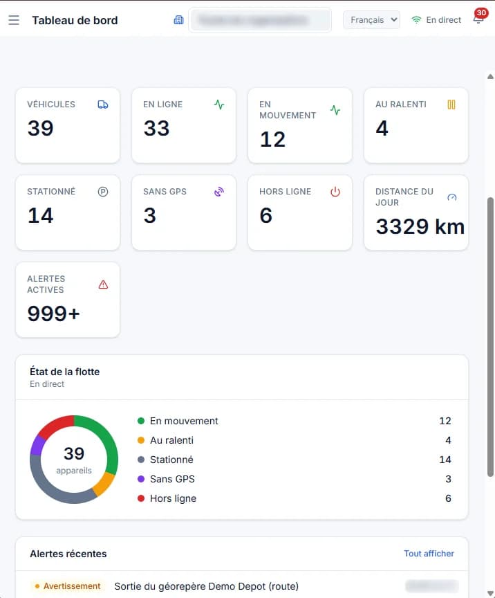The image size is (495, 598).
Task: Open Tout afficher alerts link
Action: [x=429, y=554]
